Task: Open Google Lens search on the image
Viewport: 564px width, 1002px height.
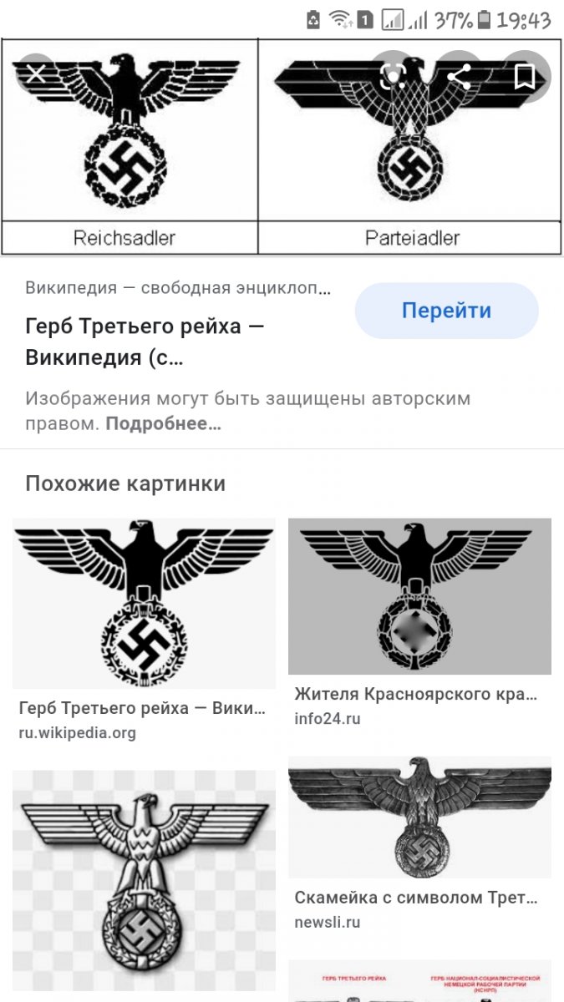Action: pyautogui.click(x=393, y=77)
